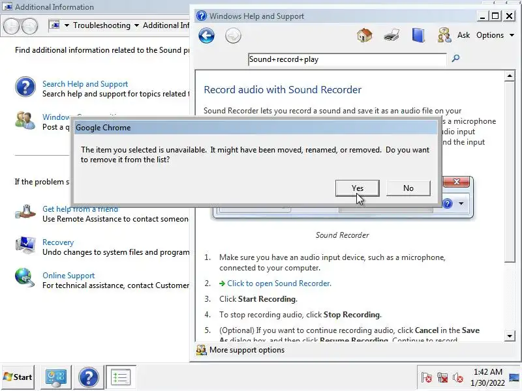Click forward button in Additional Information window
This screenshot has width=522, height=391.
coord(30,26)
